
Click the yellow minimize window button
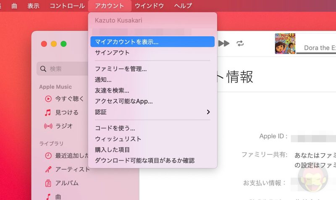pos(54,44)
